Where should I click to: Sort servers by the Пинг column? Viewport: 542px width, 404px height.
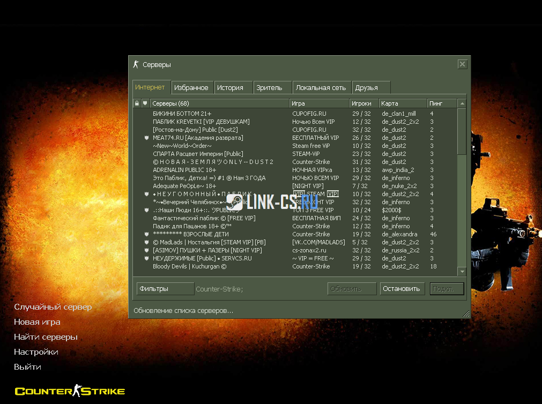click(442, 103)
